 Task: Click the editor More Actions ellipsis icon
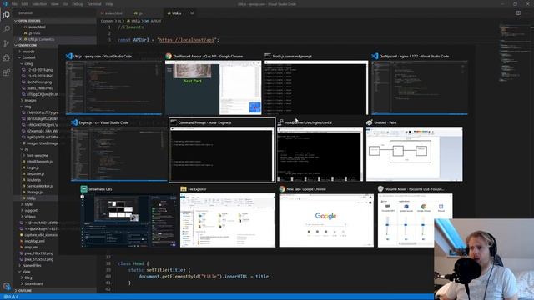527,13
